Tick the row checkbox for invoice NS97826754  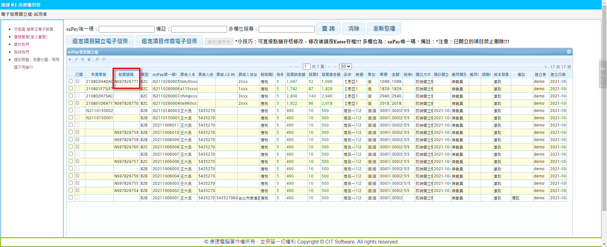pyautogui.click(x=71, y=190)
